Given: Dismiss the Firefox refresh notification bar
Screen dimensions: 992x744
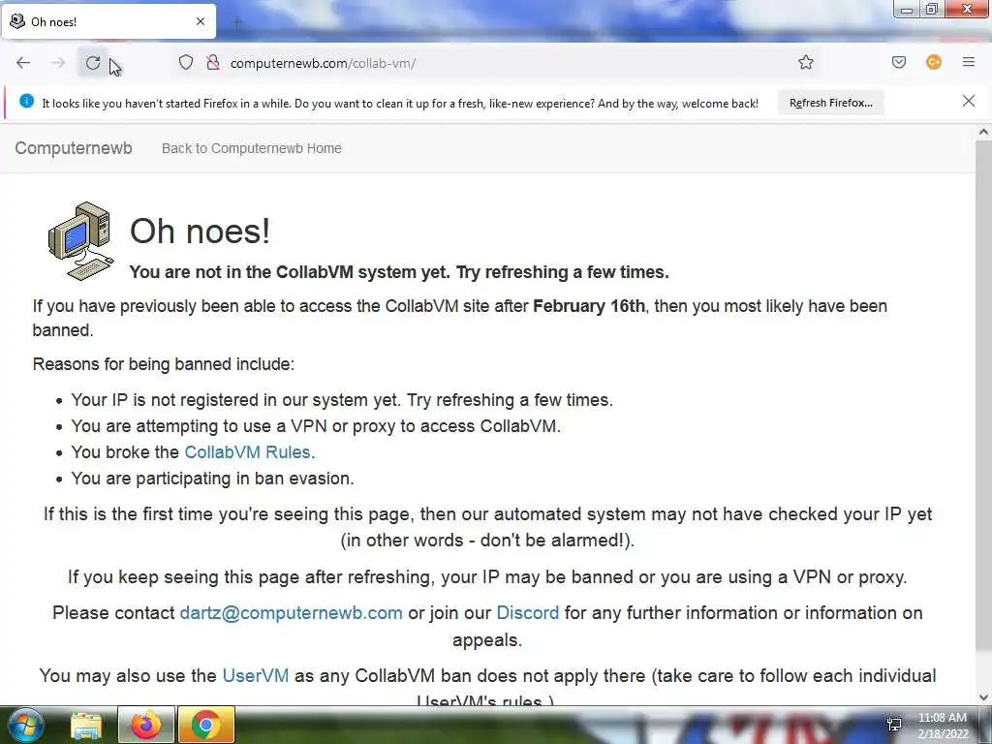Looking at the screenshot, I should [969, 101].
